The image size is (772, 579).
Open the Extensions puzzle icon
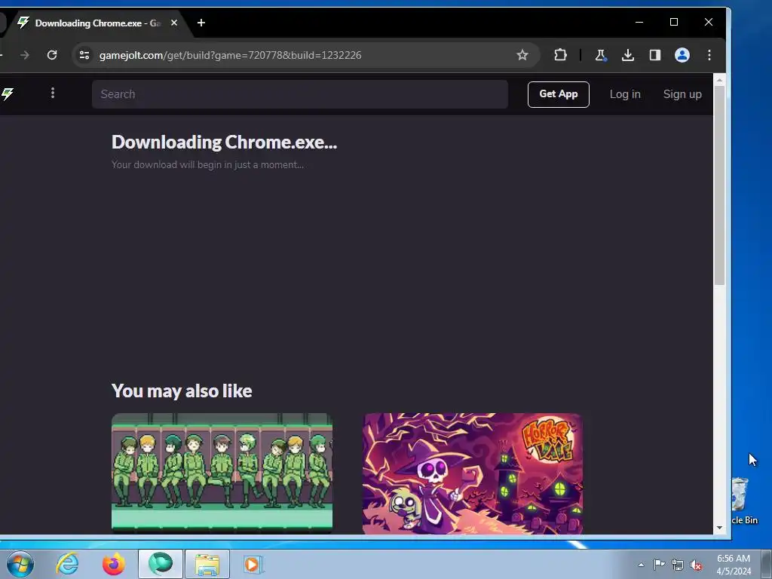pyautogui.click(x=560, y=55)
